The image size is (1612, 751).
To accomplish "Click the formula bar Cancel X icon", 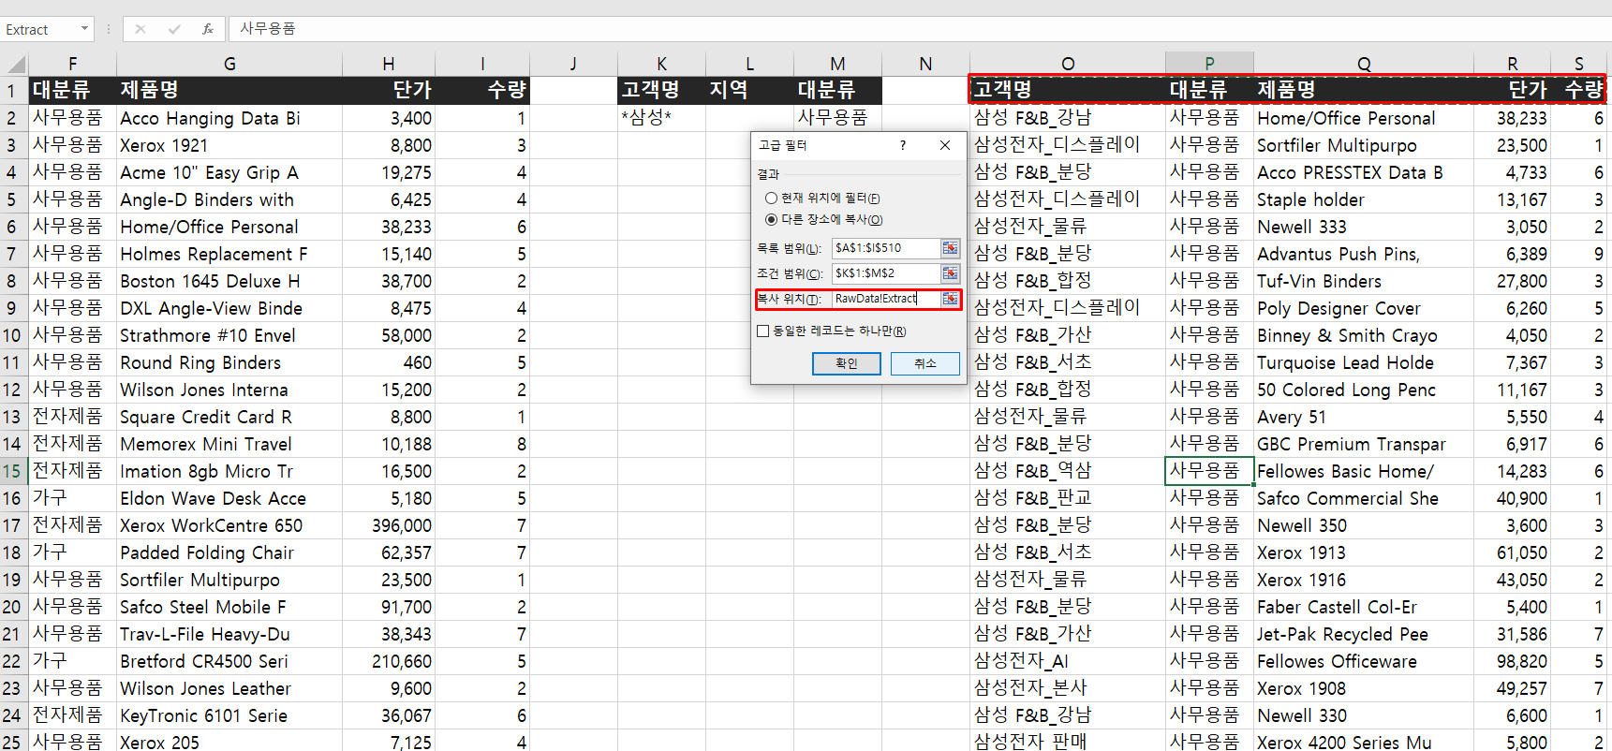I will pos(140,29).
